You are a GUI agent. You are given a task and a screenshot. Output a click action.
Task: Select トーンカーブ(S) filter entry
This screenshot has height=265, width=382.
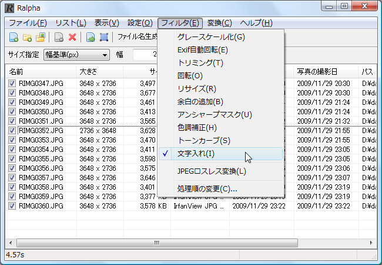[220, 141]
